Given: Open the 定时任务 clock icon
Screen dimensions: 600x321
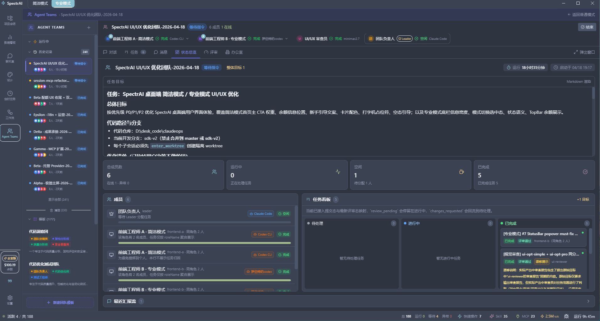Looking at the screenshot, I should (10, 95).
